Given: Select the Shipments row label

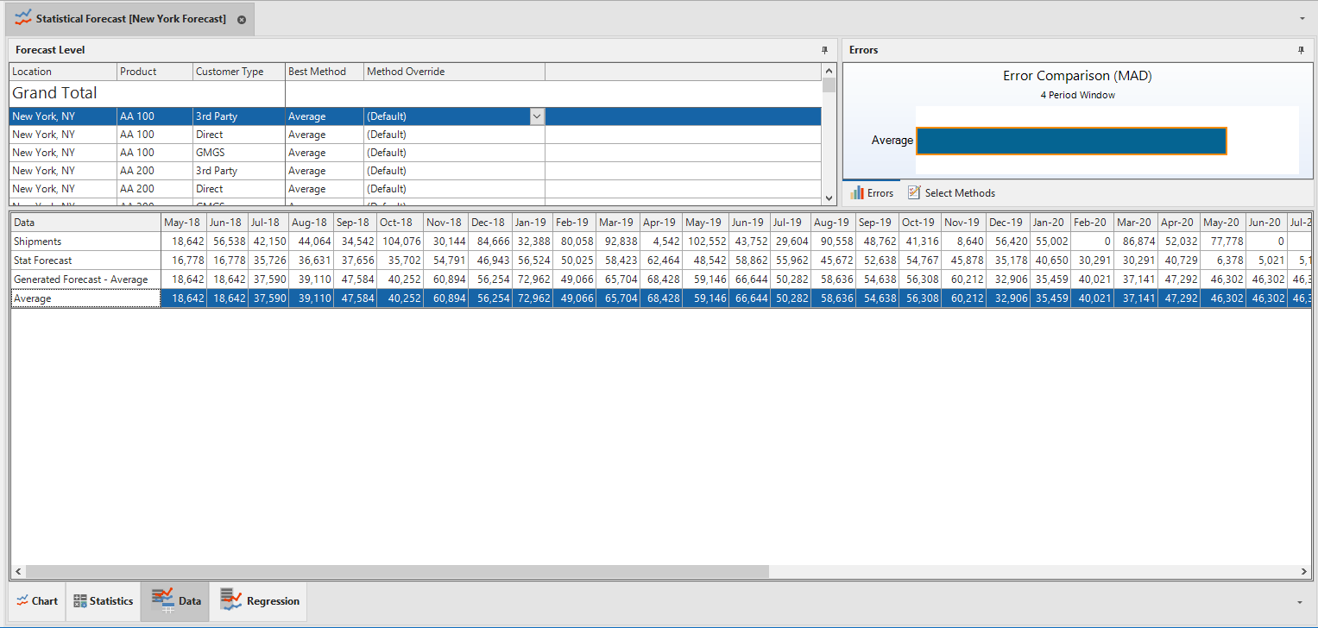Looking at the screenshot, I should [86, 242].
